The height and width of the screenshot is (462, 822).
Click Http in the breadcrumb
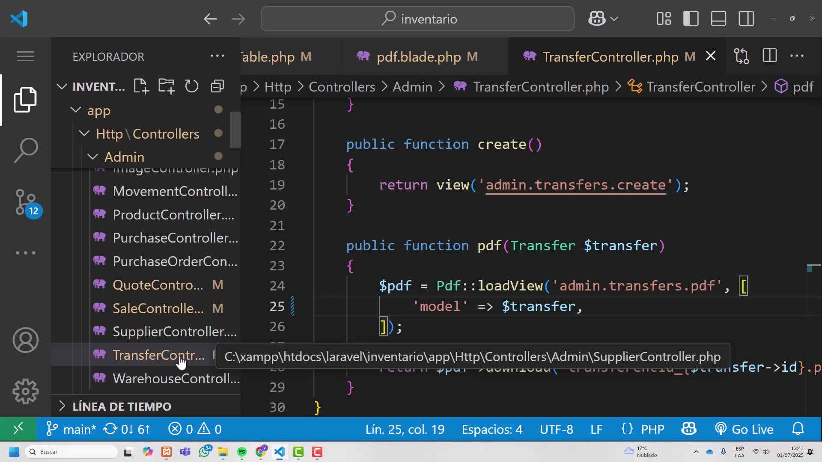pos(278,87)
